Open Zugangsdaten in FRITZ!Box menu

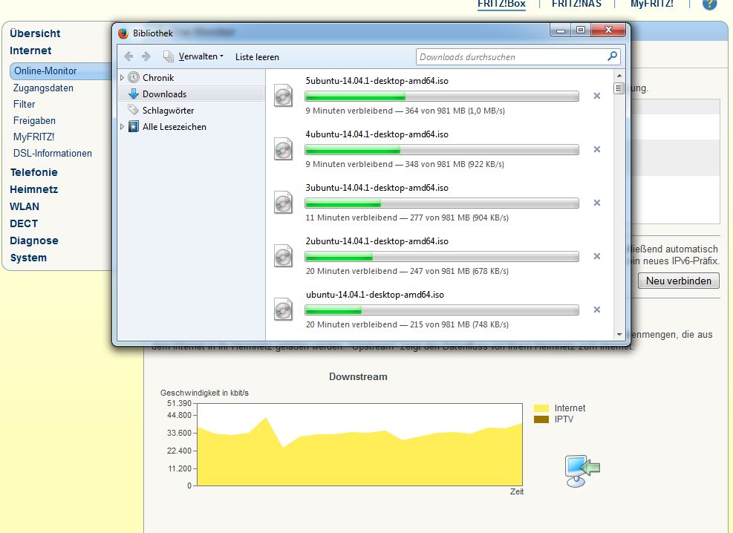[43, 88]
